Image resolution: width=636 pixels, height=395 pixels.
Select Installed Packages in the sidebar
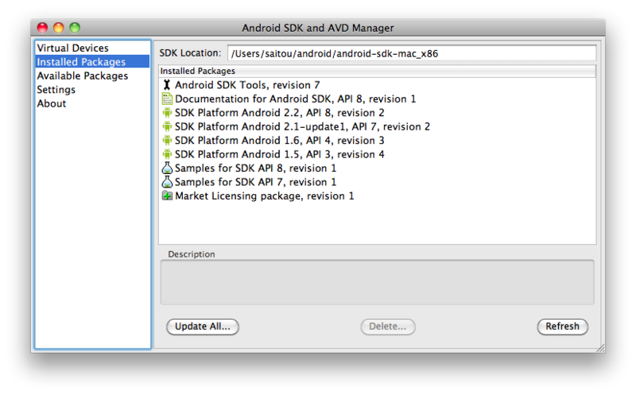(x=92, y=62)
